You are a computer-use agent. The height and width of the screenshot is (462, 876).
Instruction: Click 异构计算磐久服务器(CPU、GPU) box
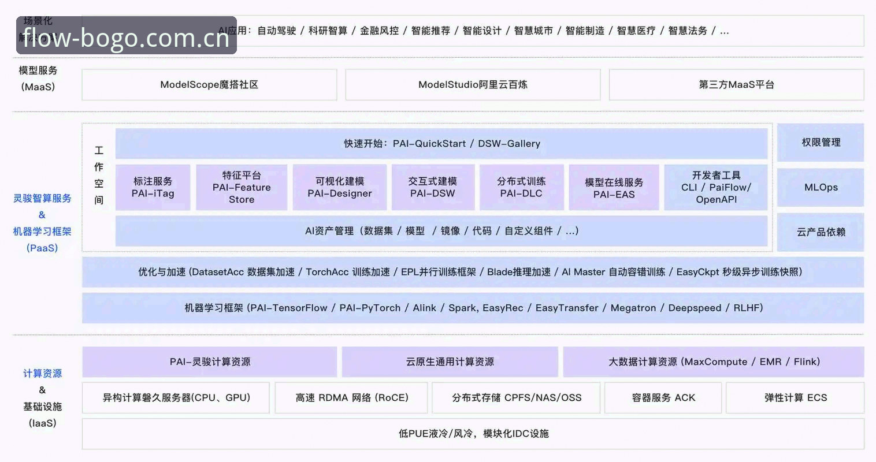click(x=176, y=397)
